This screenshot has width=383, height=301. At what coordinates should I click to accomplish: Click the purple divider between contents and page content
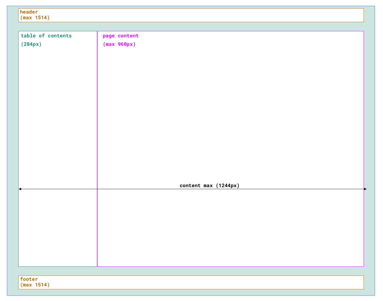(x=97, y=148)
